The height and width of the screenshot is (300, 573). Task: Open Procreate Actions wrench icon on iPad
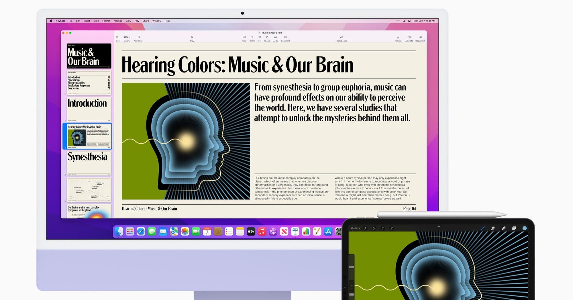tap(365, 228)
